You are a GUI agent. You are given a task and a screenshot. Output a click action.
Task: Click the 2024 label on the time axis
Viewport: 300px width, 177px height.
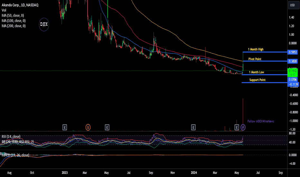click(x=194, y=172)
